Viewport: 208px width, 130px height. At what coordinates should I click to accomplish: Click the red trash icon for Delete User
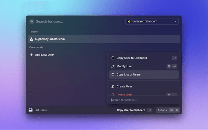pos(113,95)
